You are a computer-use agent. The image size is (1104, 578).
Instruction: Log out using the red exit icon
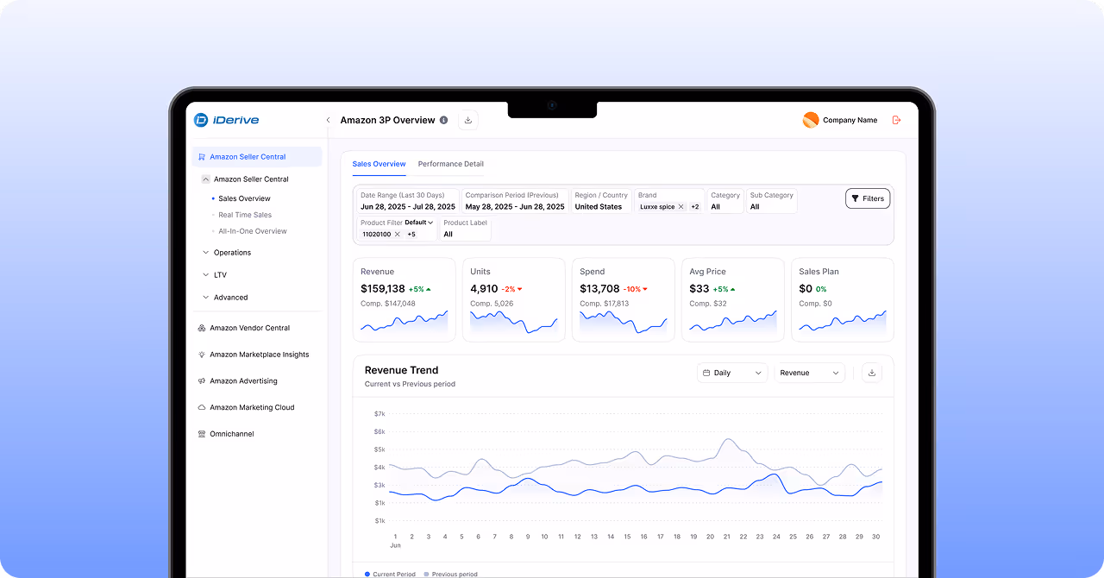click(x=896, y=120)
